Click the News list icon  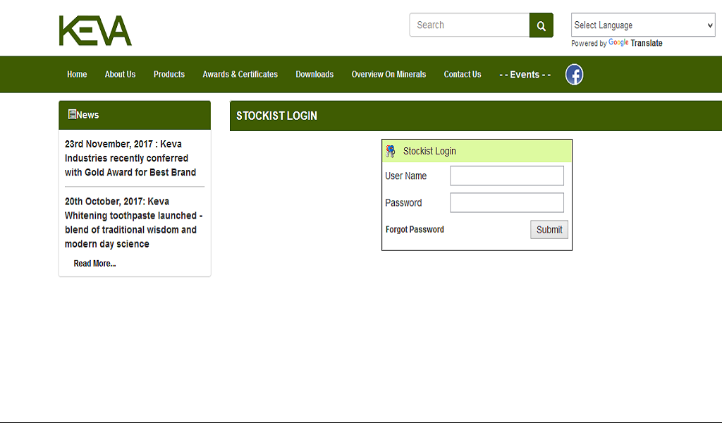click(72, 115)
